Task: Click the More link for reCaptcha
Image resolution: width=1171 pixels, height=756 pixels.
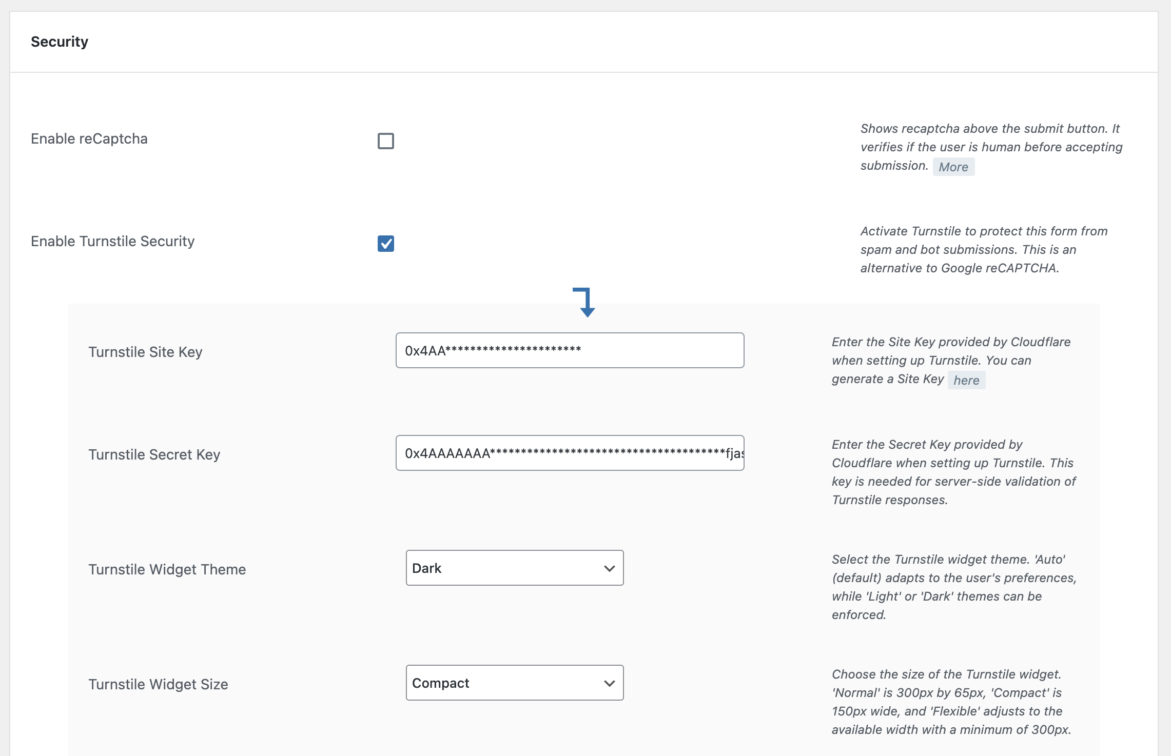Action: pyautogui.click(x=953, y=167)
